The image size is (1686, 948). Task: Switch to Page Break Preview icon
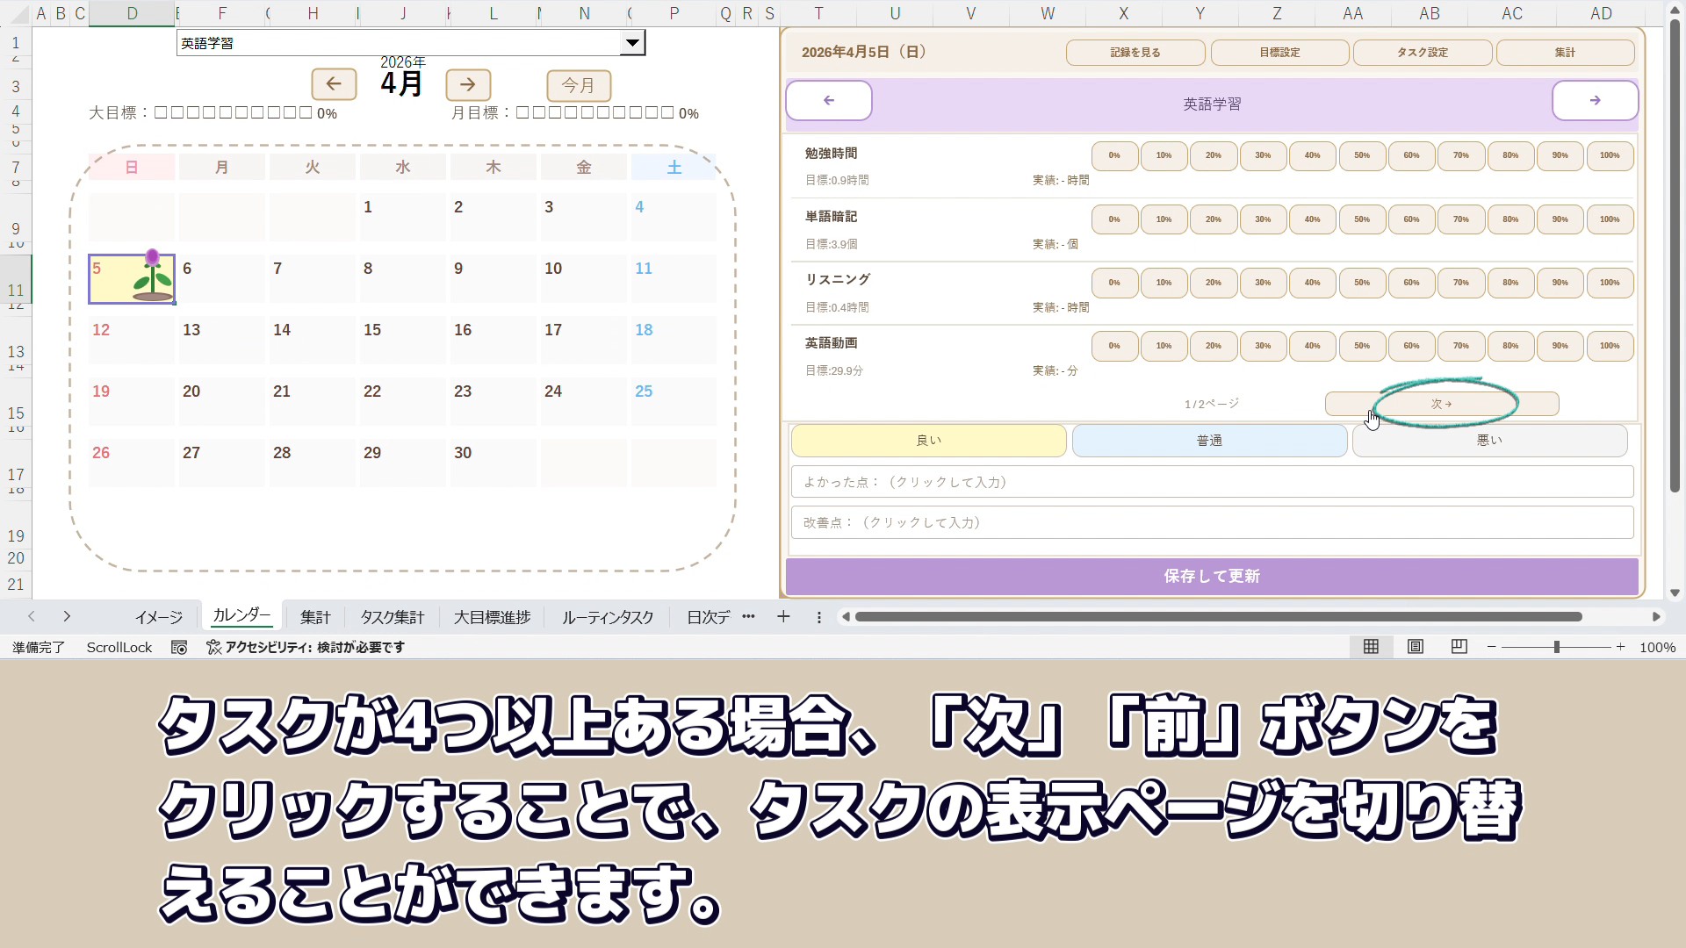coord(1459,647)
